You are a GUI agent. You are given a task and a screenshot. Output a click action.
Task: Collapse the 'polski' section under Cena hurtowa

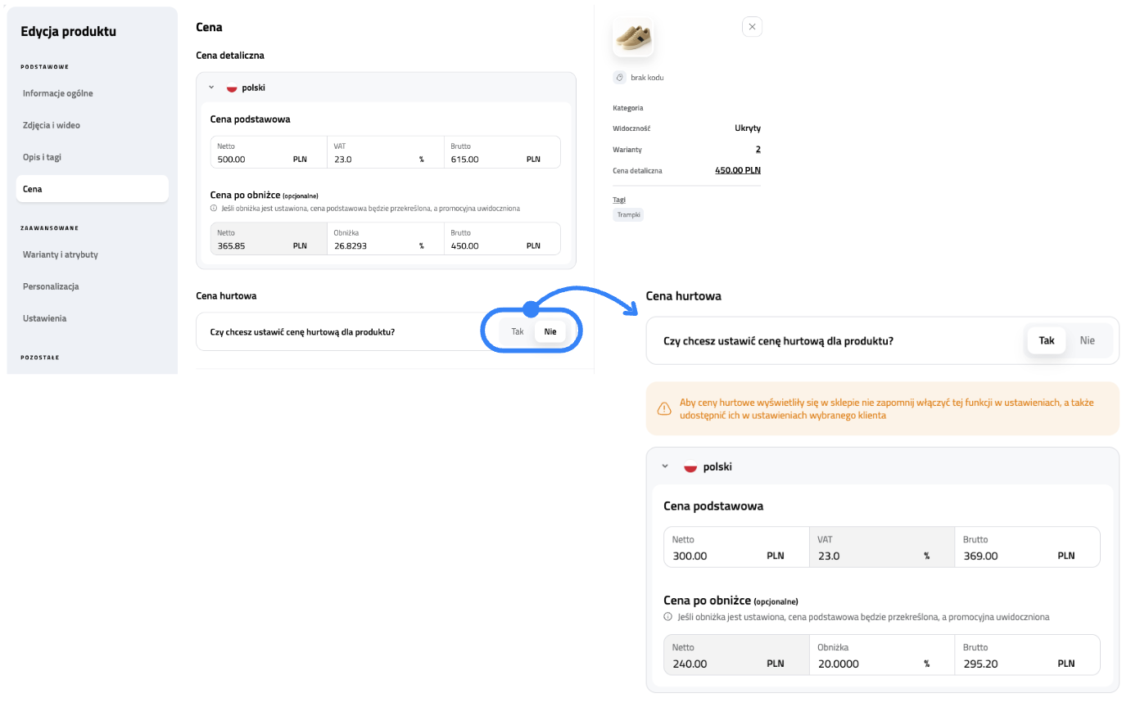point(665,466)
